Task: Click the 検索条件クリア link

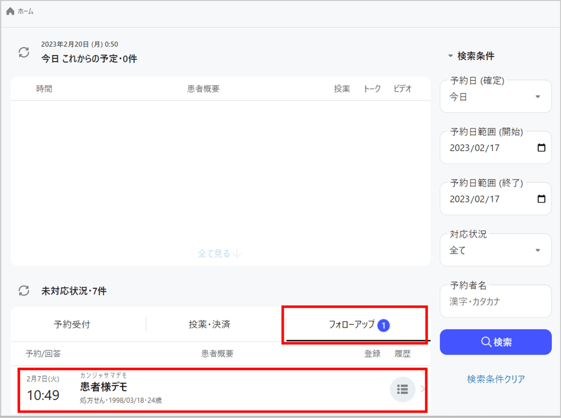Action: (495, 379)
